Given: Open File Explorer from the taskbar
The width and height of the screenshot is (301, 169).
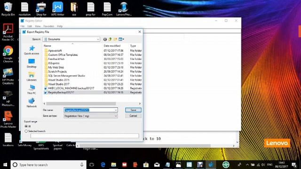Looking at the screenshot, I should point(114,165).
